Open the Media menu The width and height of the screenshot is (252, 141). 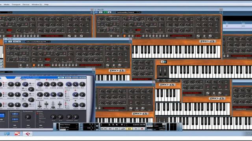click(6, 4)
